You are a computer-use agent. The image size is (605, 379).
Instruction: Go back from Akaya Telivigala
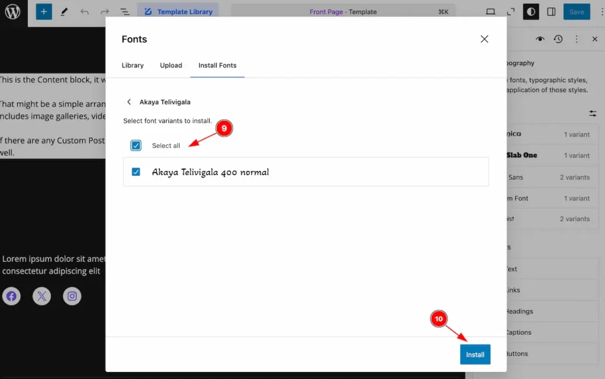[129, 102]
